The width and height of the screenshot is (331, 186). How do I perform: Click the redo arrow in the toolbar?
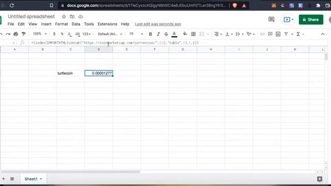point(8,34)
